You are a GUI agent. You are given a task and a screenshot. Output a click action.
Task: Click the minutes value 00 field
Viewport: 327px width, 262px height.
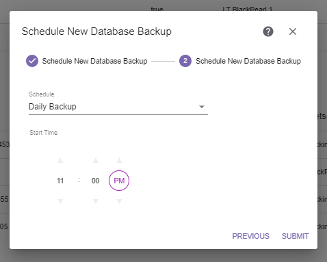(96, 181)
